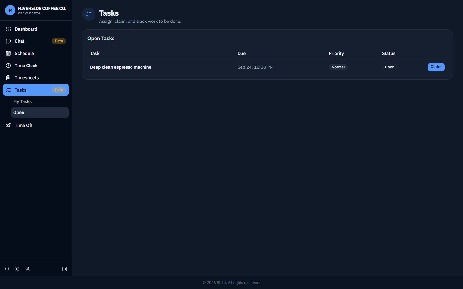Click the Open status badge
This screenshot has width=463, height=289.
click(x=389, y=67)
